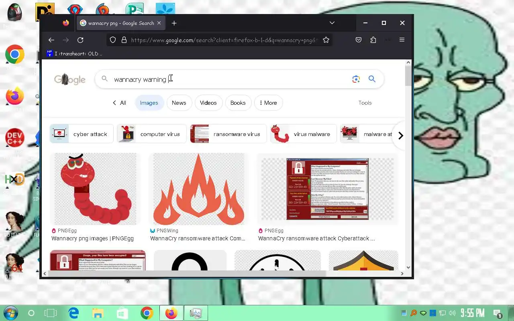This screenshot has width=514, height=321.
Task: Launch Internet Explorer from the taskbar
Action: [x=73, y=313]
